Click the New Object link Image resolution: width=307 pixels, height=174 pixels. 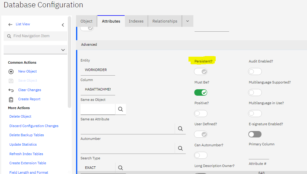pos(27,72)
